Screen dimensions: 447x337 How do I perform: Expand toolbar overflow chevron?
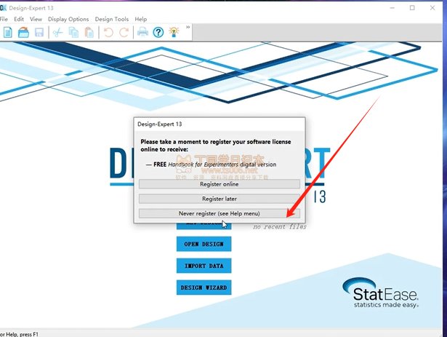(188, 27)
